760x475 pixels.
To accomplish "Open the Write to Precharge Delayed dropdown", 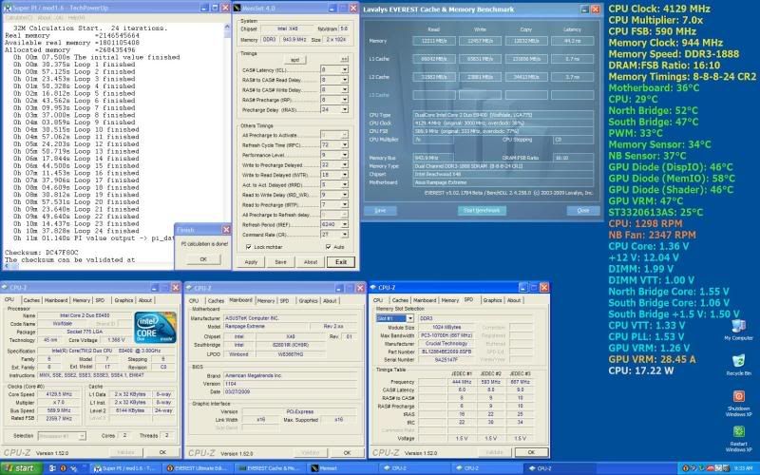I will pos(345,164).
